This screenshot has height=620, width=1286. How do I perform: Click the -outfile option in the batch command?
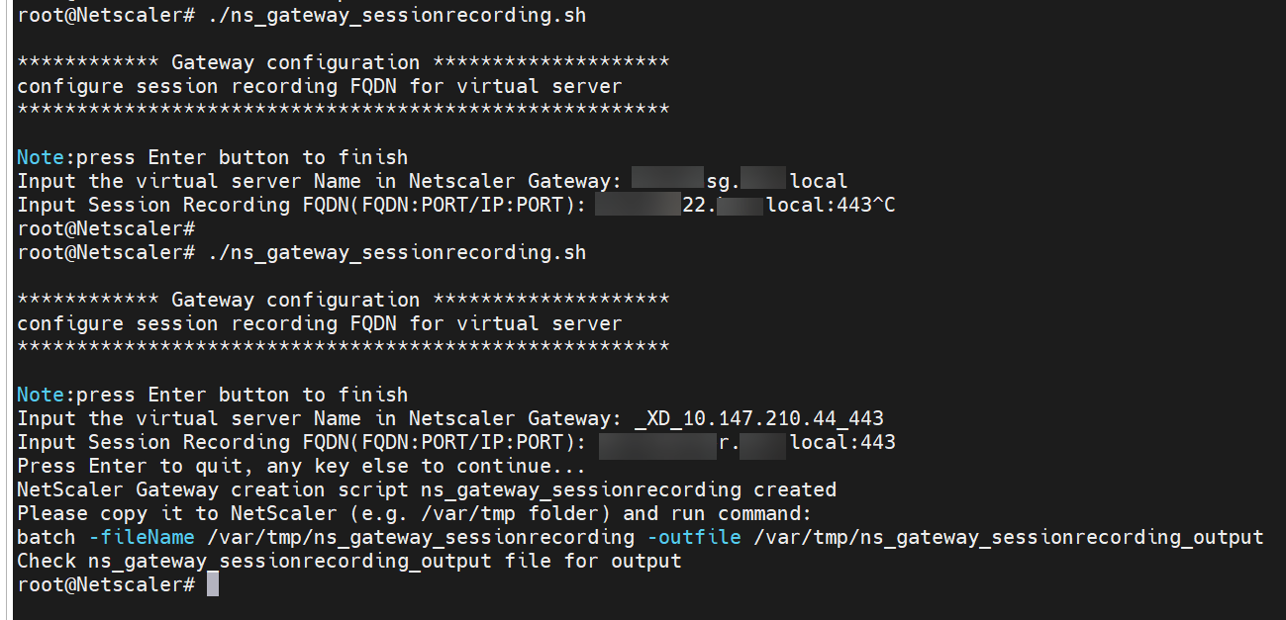(695, 538)
